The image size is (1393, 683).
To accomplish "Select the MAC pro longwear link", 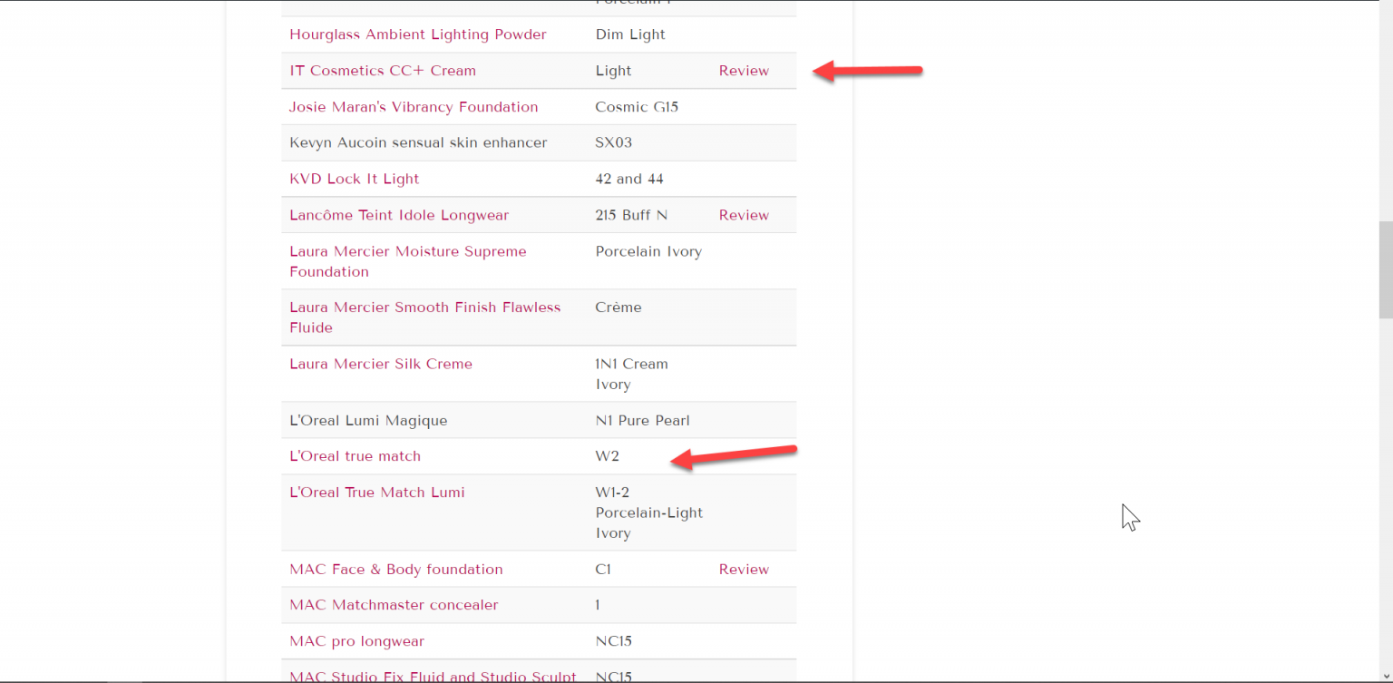I will click(356, 641).
